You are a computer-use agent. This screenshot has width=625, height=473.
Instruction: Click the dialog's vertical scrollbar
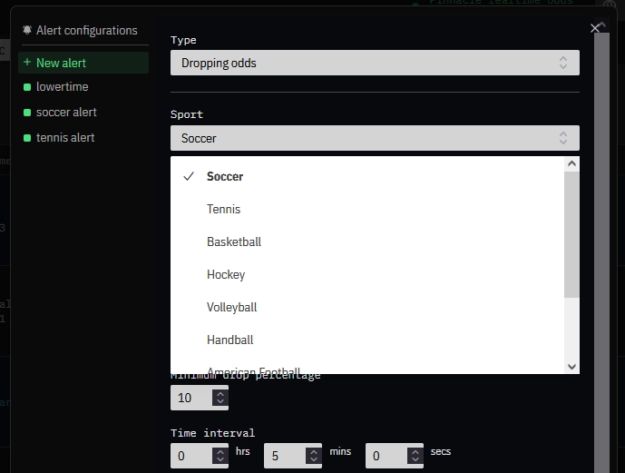point(601,253)
